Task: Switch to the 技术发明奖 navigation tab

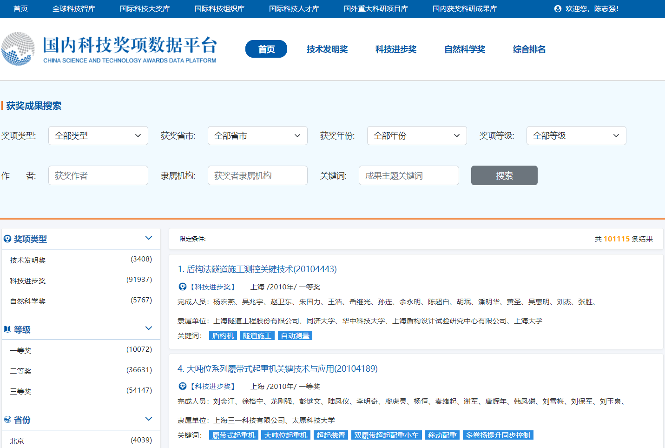Action: coord(327,49)
